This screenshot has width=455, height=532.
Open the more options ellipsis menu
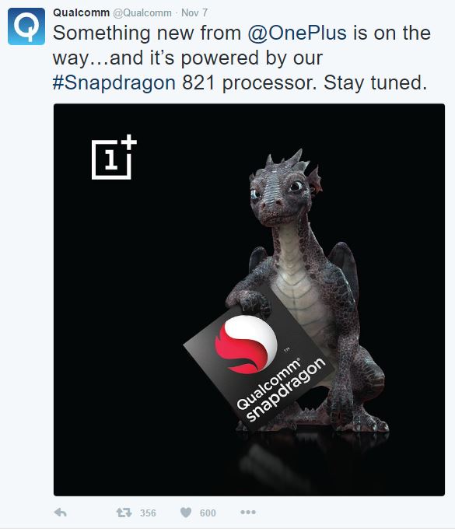248,512
